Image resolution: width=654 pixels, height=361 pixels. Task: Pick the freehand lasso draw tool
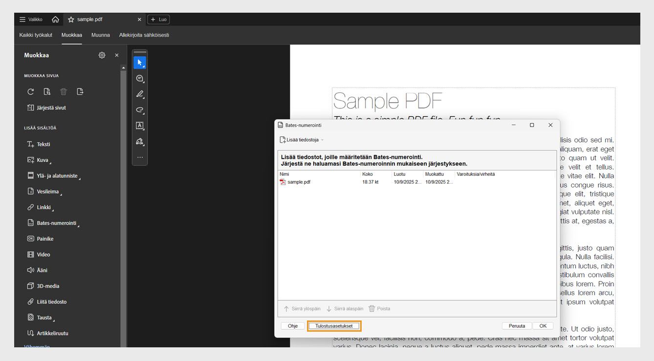[x=140, y=110]
